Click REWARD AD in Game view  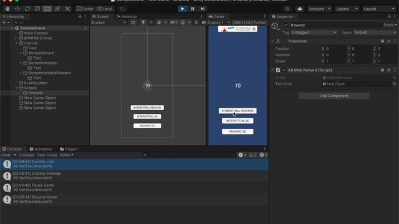click(x=238, y=131)
